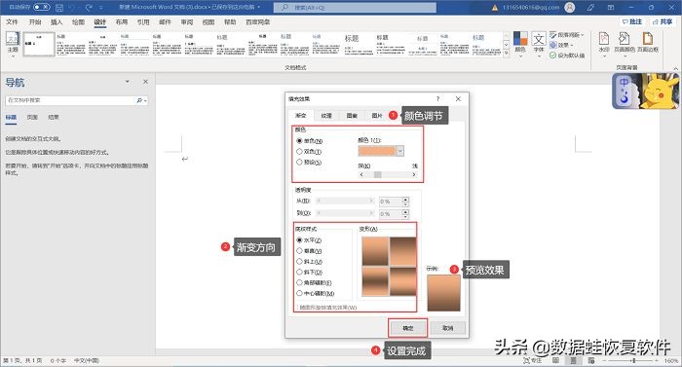The height and width of the screenshot is (367, 682).
Task: Select the from center shading radio button
Action: point(299,293)
